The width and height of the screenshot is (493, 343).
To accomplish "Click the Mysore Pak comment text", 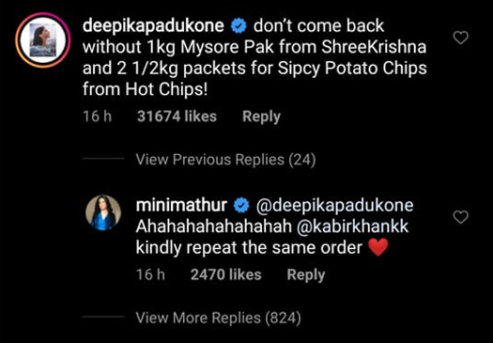I will click(x=254, y=57).
